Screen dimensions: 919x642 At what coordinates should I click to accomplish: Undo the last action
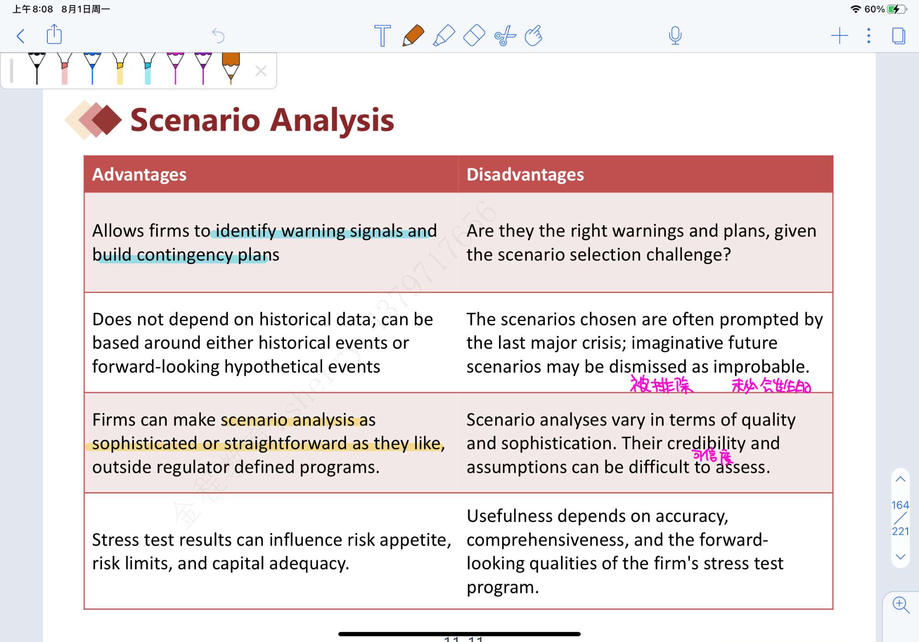(x=218, y=35)
